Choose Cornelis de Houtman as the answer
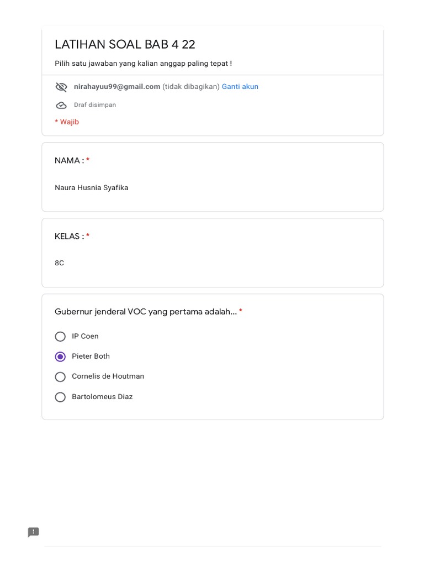Viewport: 424px width, 566px height. click(x=60, y=377)
